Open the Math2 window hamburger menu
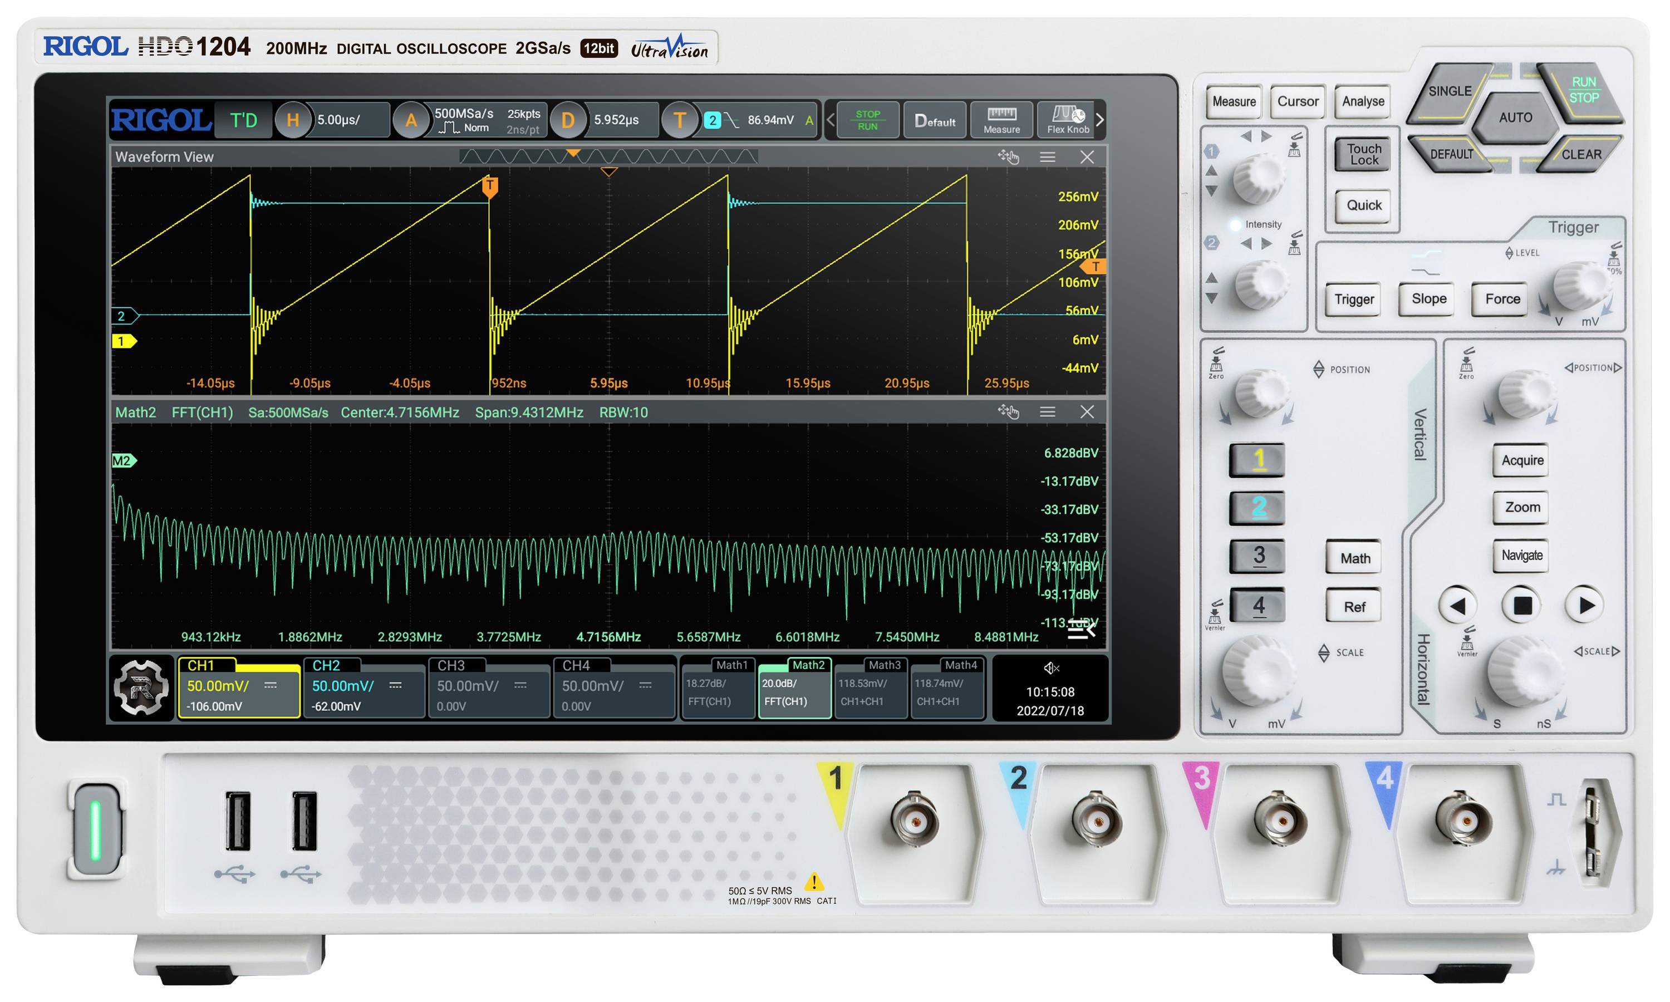The width and height of the screenshot is (1670, 1002). click(x=1048, y=412)
